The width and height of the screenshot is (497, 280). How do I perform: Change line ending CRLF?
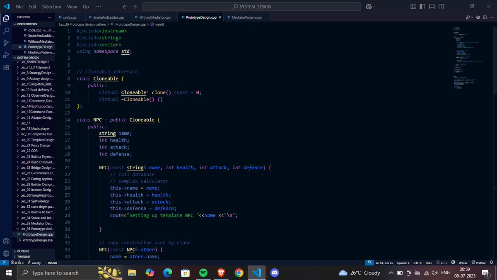coord(429,263)
